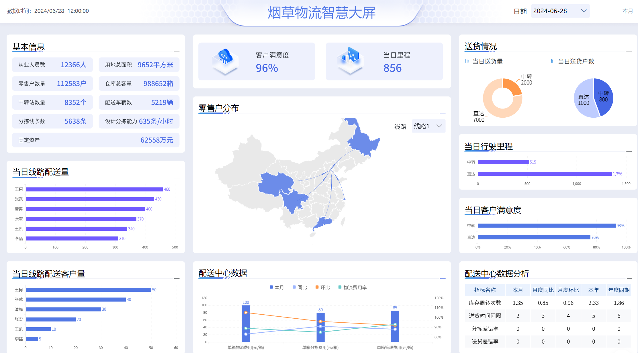The height and width of the screenshot is (353, 638).
Task: Click the 分拣差错率 row label
Action: click(485, 329)
